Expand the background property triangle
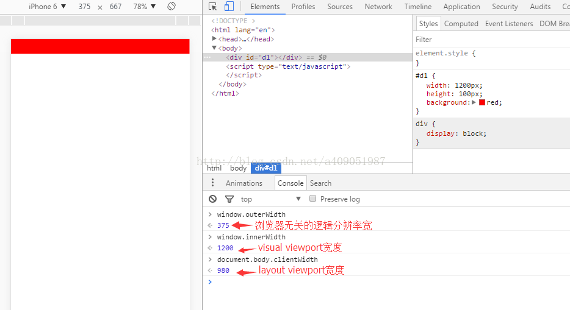This screenshot has height=310, width=570. tap(474, 102)
